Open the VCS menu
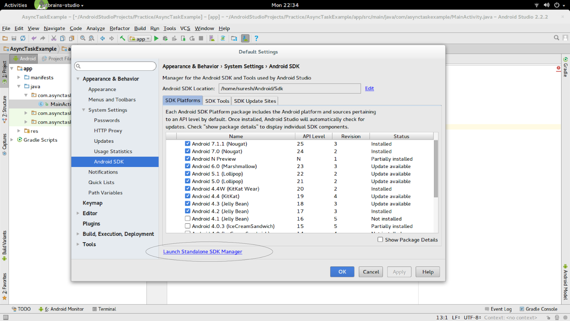Image resolution: width=570 pixels, height=321 pixels. point(185,28)
